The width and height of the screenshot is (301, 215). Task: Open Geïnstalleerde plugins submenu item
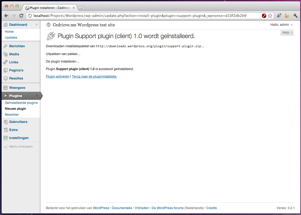(21, 103)
